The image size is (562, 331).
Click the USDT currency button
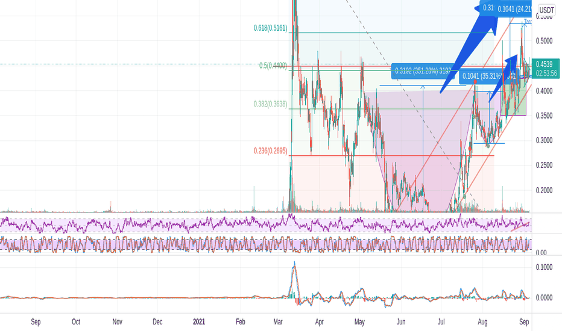click(546, 10)
